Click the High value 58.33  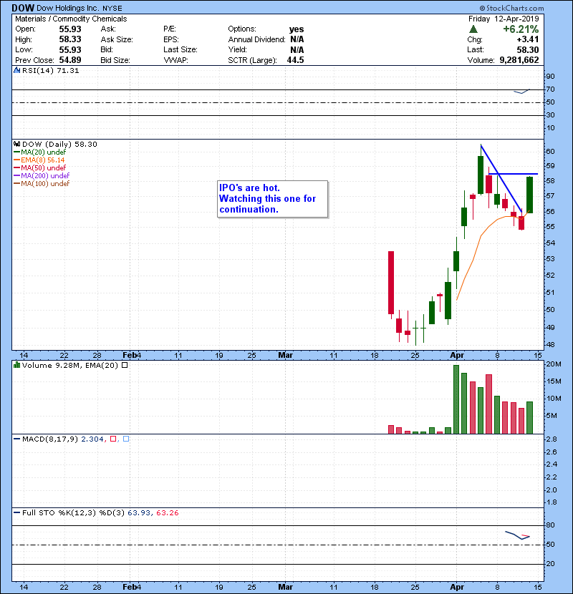pyautogui.click(x=70, y=39)
